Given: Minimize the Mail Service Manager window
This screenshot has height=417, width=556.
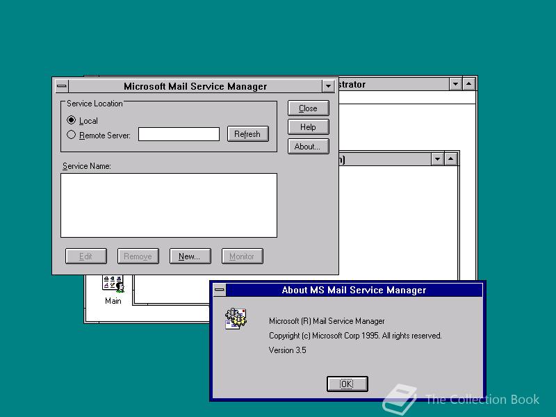Looking at the screenshot, I should click(328, 86).
